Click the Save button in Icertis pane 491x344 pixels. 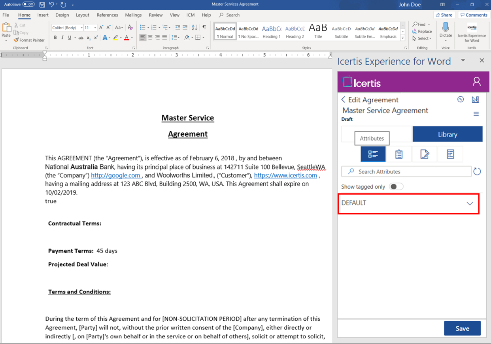462,328
